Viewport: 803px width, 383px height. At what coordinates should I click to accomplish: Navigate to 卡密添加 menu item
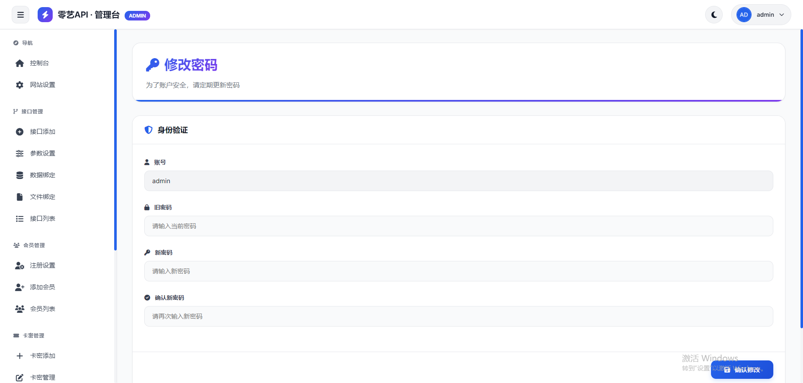[x=42, y=356]
